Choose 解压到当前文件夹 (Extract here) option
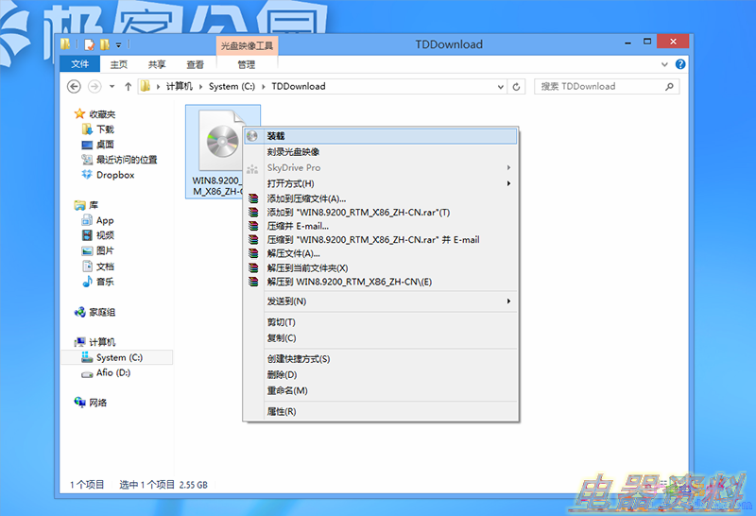Viewport: 756px width, 516px height. 307,268
